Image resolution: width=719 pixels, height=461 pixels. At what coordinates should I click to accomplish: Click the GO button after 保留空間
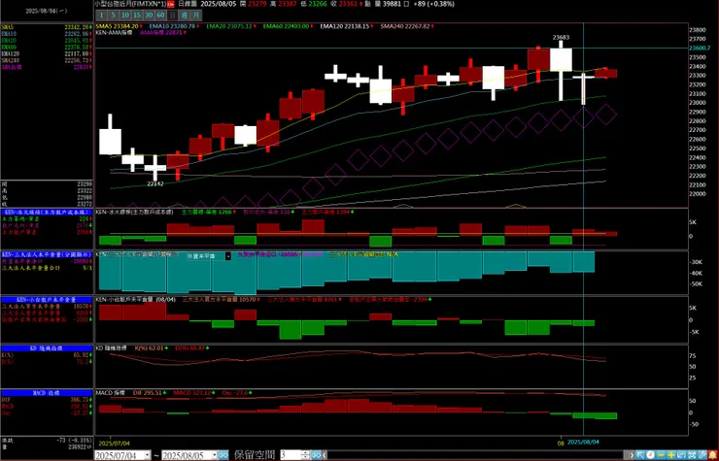pyautogui.click(x=316, y=455)
